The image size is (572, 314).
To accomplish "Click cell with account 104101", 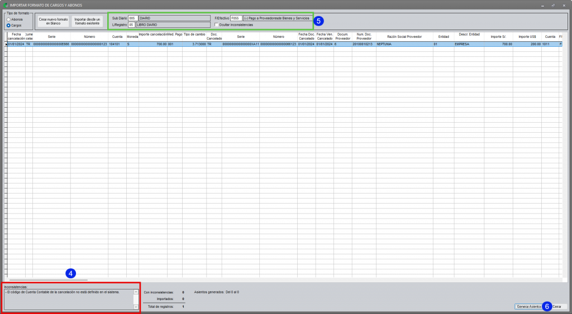I will [117, 44].
